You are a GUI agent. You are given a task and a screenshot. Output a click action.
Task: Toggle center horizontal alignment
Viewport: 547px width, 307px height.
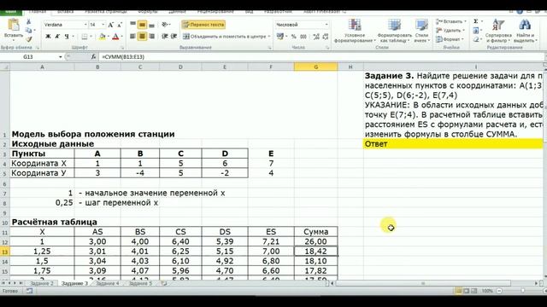point(142,36)
